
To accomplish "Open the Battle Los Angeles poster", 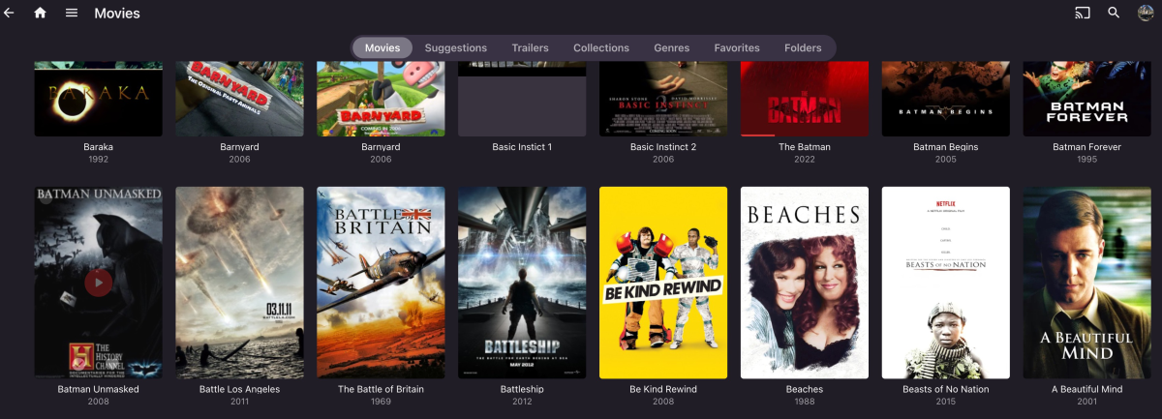I will click(239, 283).
